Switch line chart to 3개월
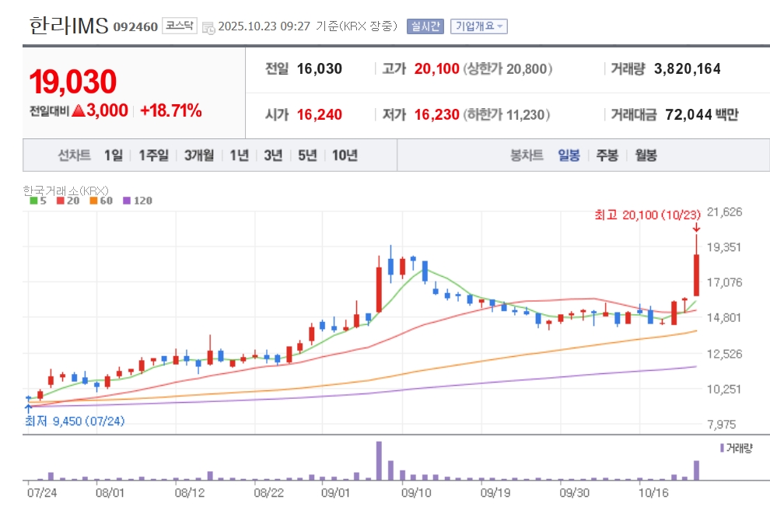This screenshot has height=521, width=770. [x=199, y=155]
